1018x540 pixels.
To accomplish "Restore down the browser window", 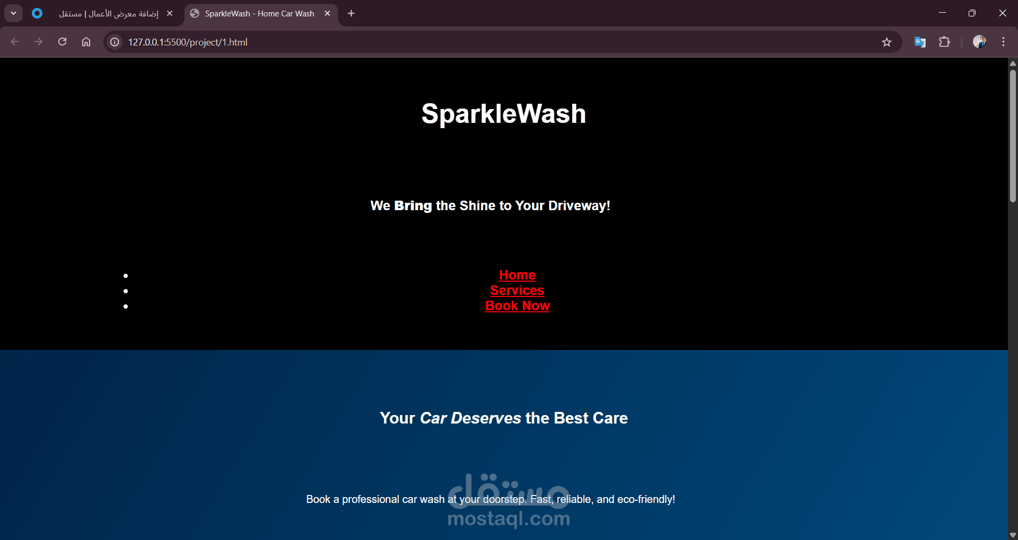I will click(x=972, y=13).
